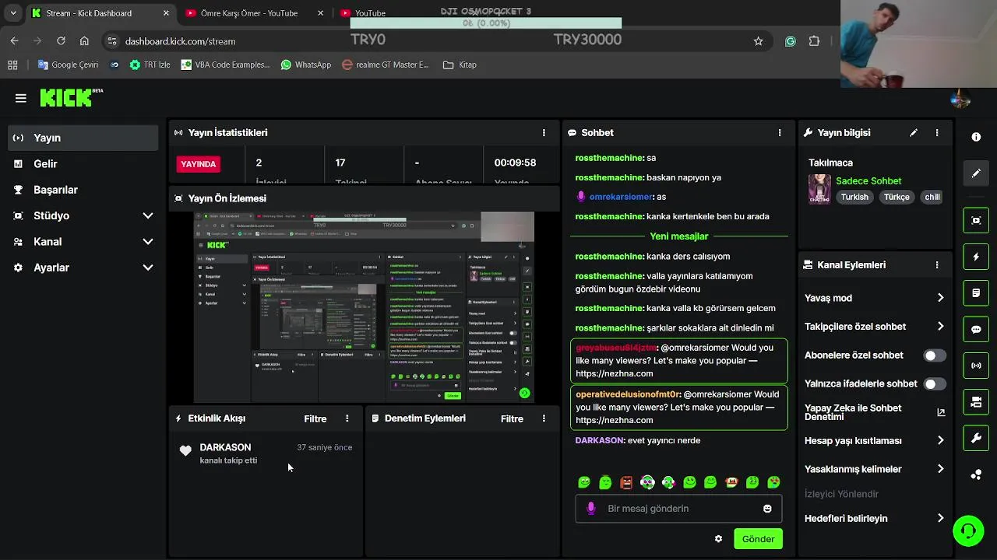
Task: Open Yasaklanmış kelimeler settings
Action: click(x=875, y=469)
